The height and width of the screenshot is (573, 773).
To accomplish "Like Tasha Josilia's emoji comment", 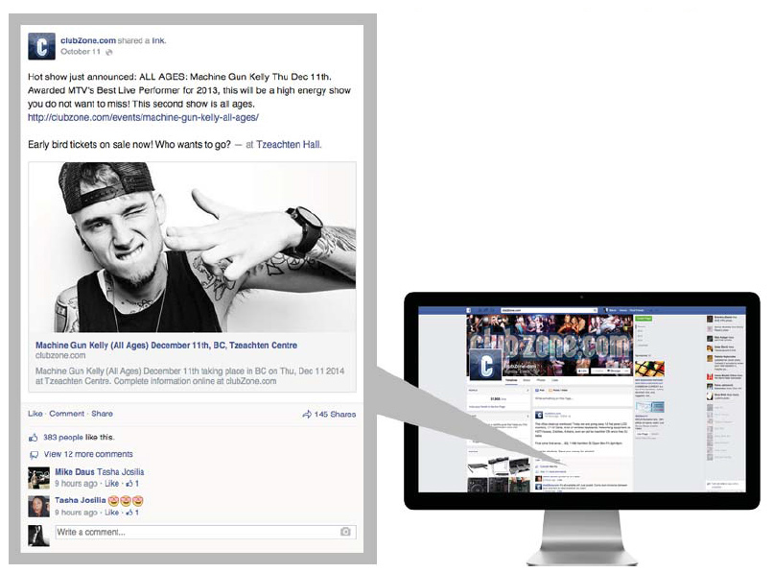I will click(112, 513).
